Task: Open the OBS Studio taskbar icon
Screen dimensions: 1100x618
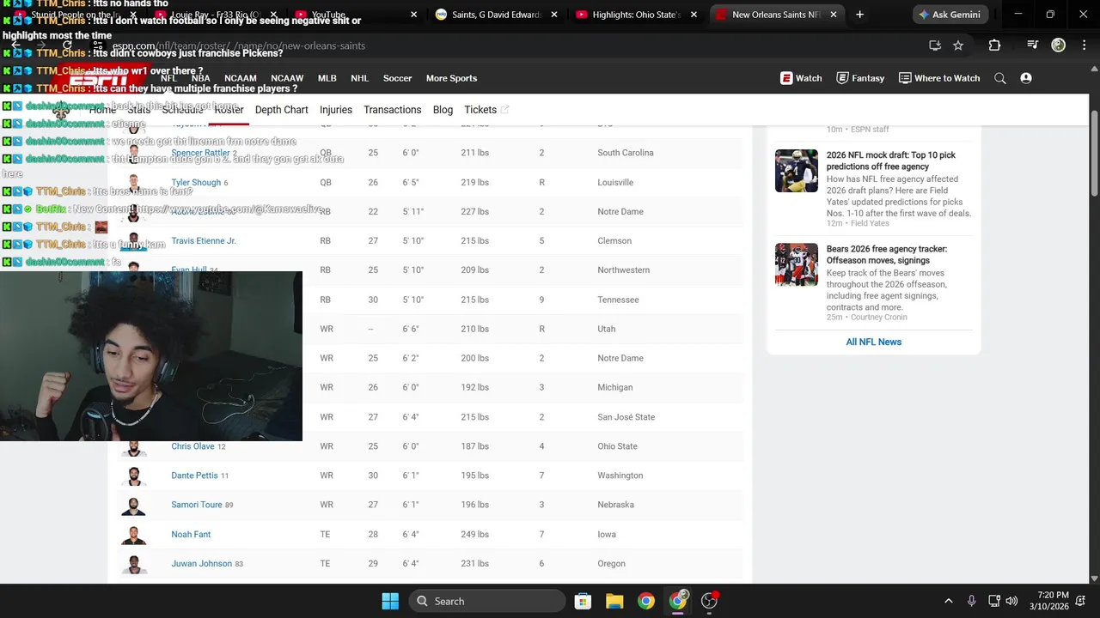Action: tap(710, 601)
